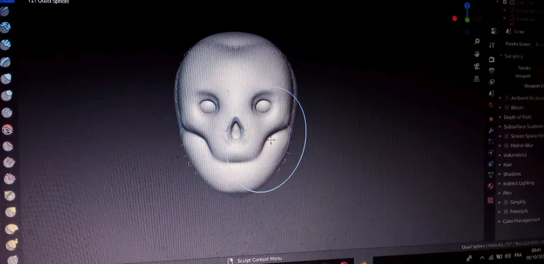Open the Modifiers wrench tab

pyautogui.click(x=491, y=130)
